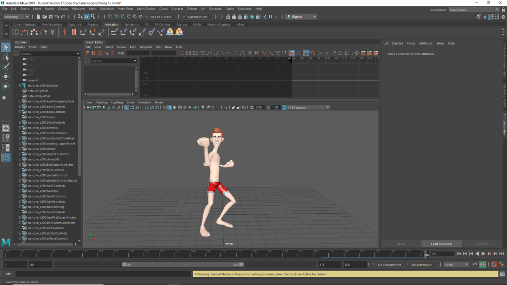Open the Script Editor icon beside the warning bar
The image size is (507, 285).
(502, 274)
